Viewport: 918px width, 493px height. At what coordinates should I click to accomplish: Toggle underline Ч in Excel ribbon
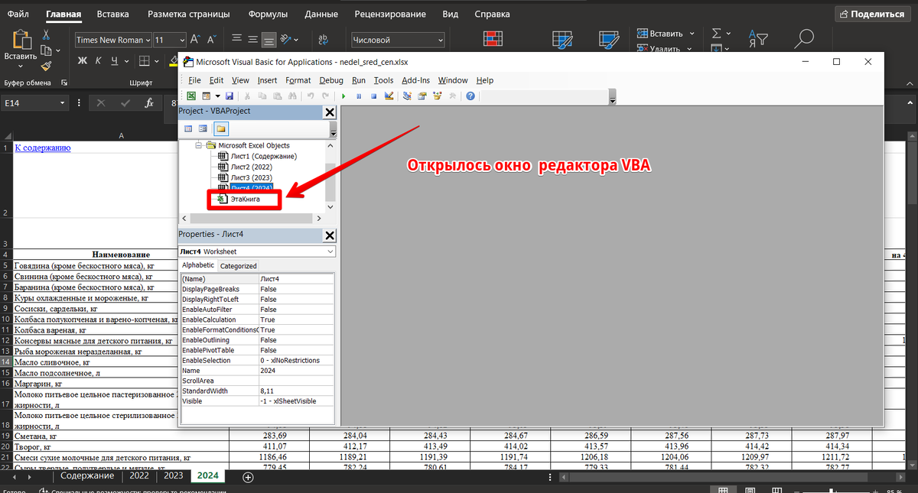pyautogui.click(x=114, y=61)
